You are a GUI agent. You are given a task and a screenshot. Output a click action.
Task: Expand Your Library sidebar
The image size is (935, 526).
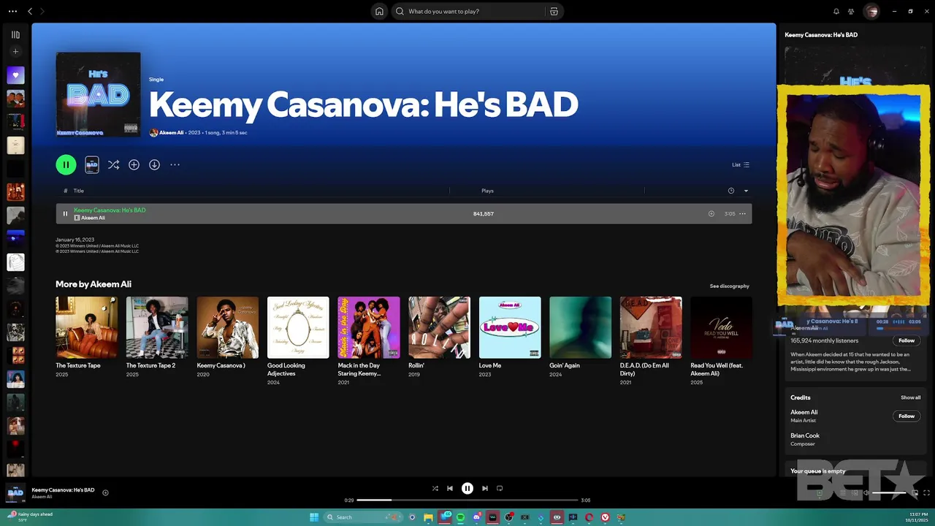[x=15, y=35]
